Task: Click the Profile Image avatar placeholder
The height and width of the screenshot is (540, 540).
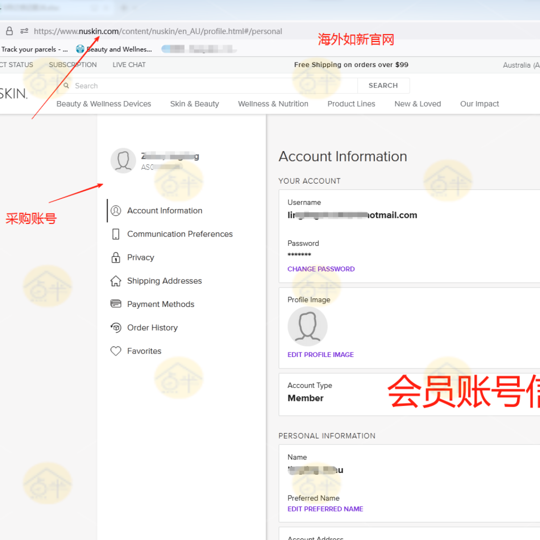Action: 307,326
